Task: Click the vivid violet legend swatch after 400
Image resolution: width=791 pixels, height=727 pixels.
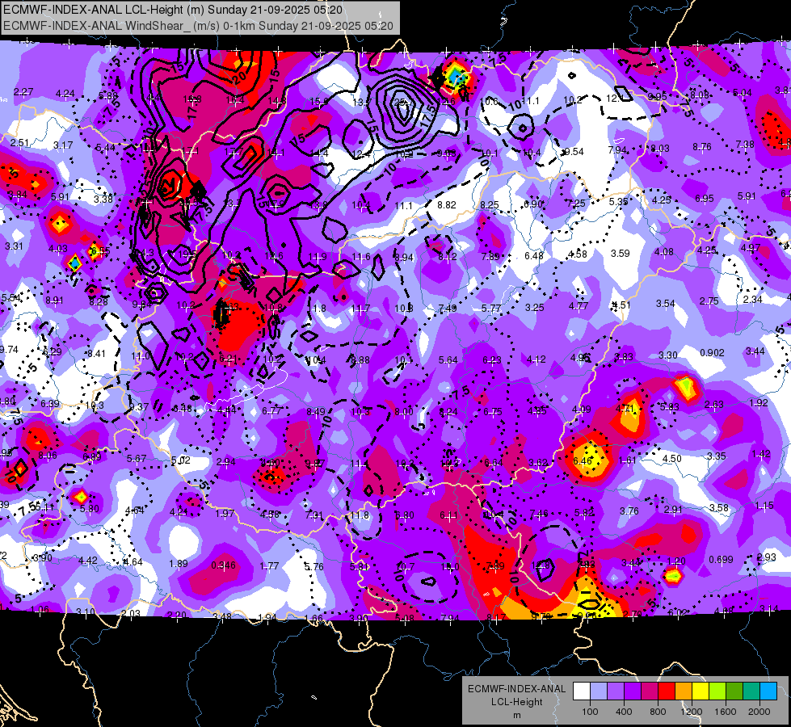Action: point(633,691)
